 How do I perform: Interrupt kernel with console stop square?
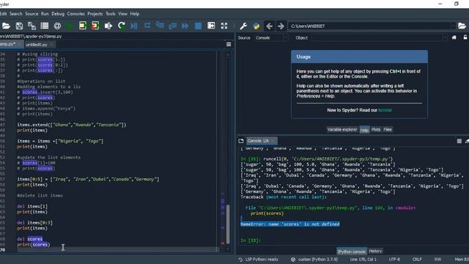(x=459, y=141)
